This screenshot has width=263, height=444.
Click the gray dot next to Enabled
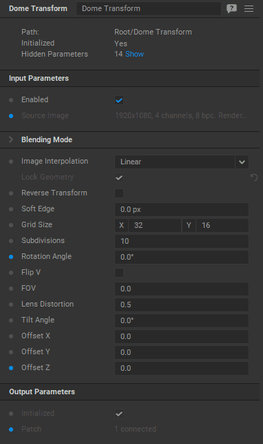(x=11, y=100)
